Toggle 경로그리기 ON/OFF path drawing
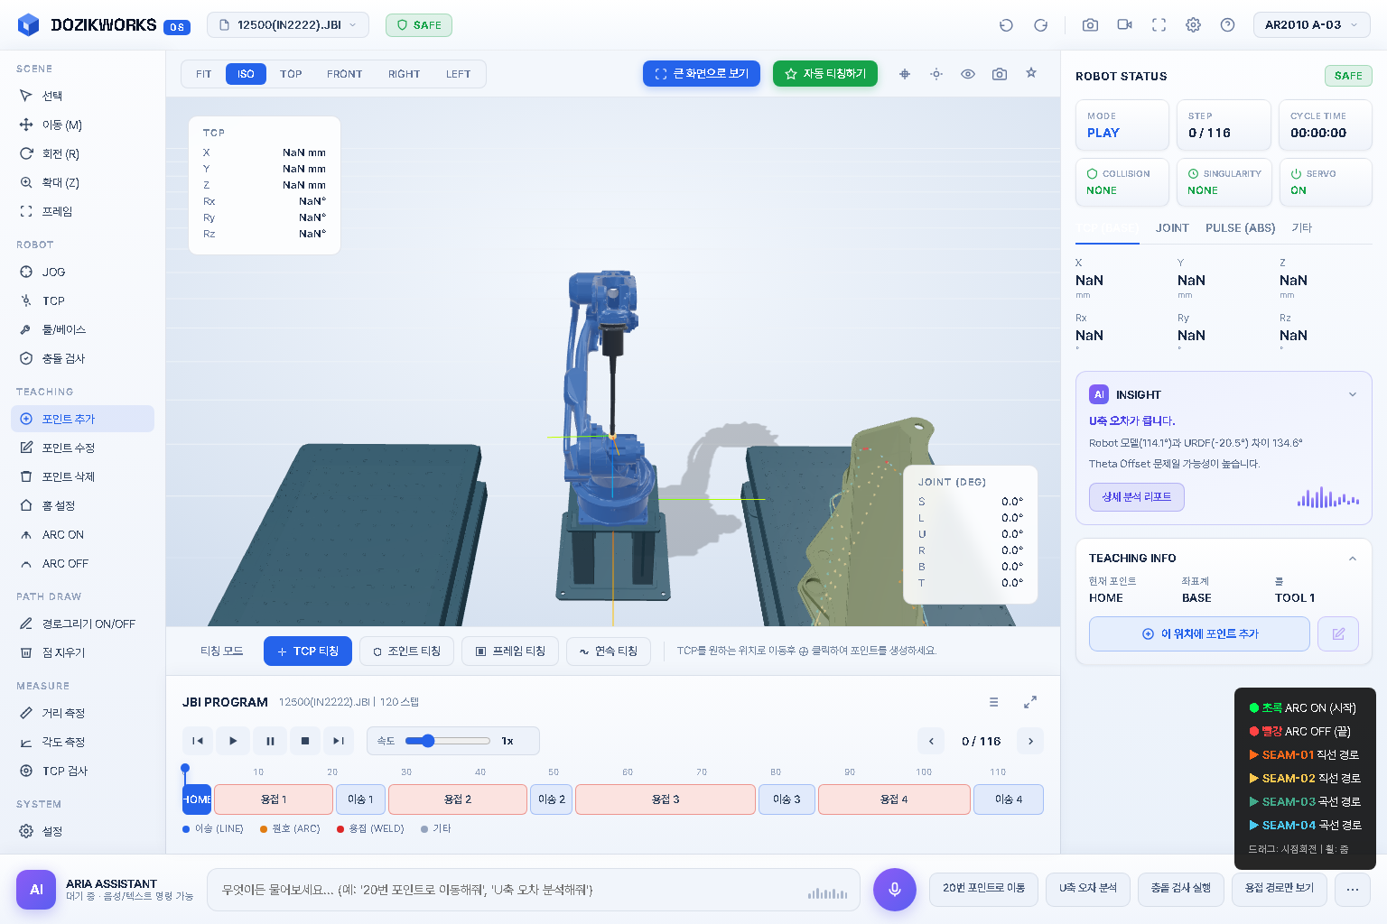Image resolution: width=1387 pixels, height=924 pixels. 82,624
